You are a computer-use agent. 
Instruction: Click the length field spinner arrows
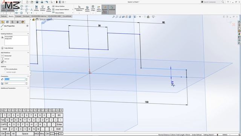[x=27, y=79]
